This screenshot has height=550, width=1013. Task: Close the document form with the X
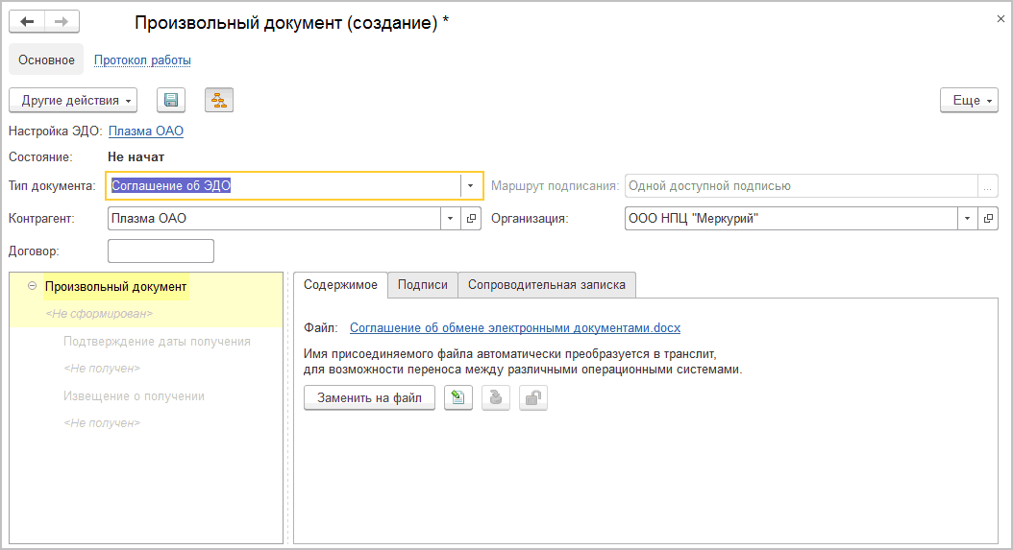[1001, 18]
